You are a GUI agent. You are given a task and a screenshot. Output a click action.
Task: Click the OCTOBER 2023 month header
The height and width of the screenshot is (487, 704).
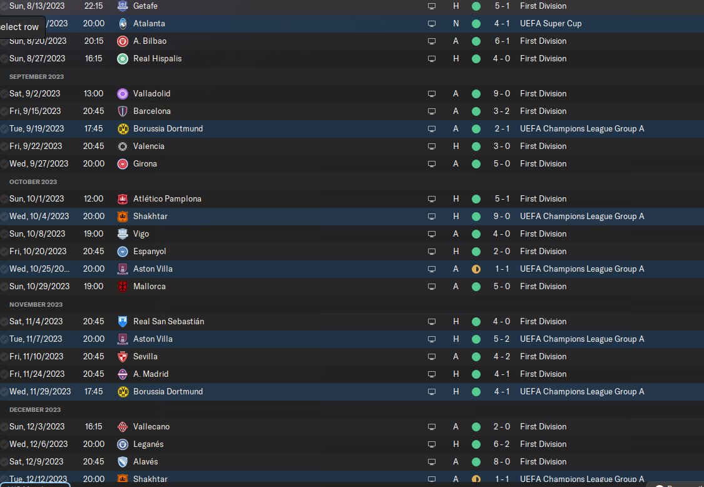(33, 182)
